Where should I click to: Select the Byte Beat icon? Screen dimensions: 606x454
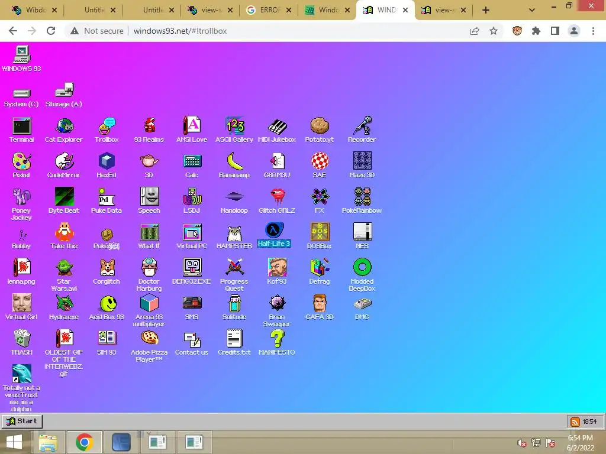tap(64, 201)
